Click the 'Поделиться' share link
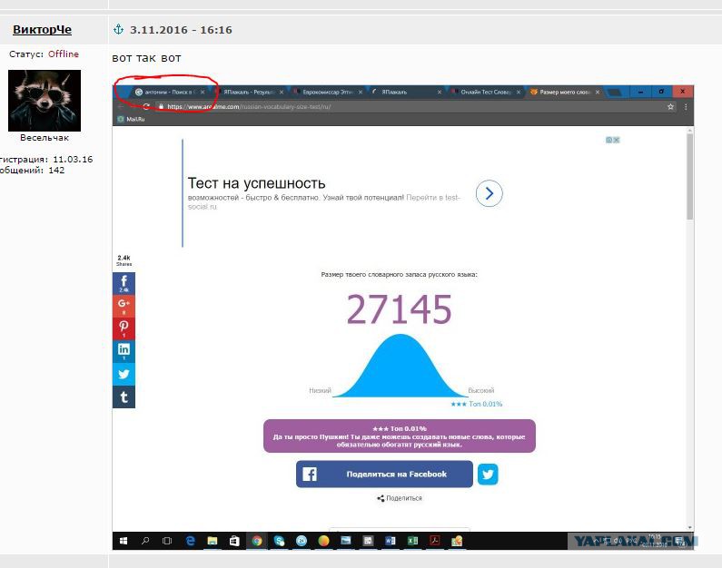The width and height of the screenshot is (722, 568). (x=400, y=498)
